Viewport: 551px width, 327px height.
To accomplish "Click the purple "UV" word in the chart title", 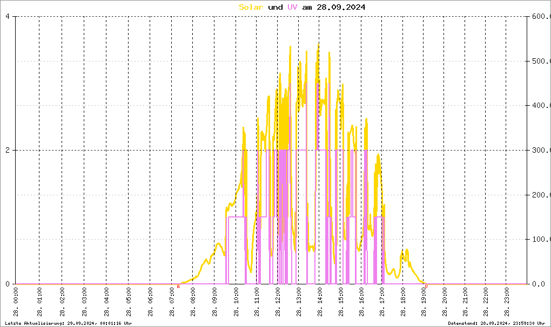I will [292, 7].
